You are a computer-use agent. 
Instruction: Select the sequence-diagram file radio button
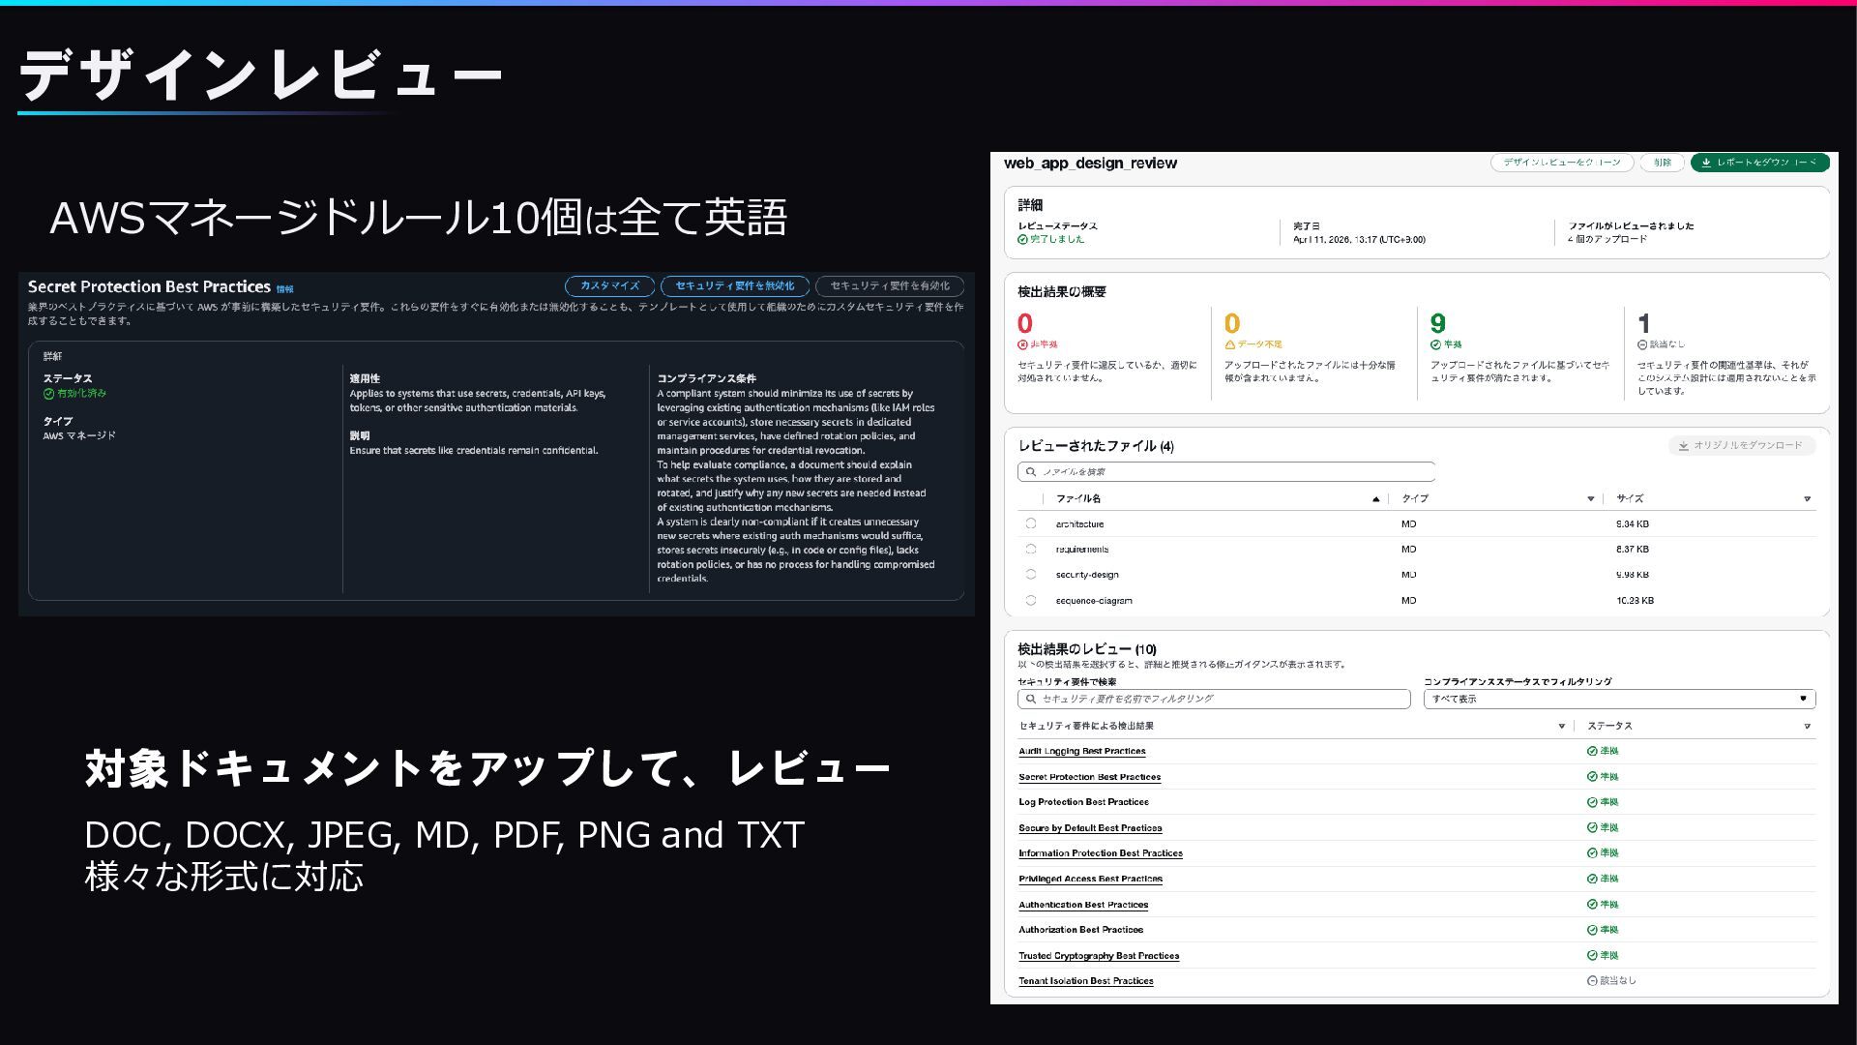coord(1031,600)
